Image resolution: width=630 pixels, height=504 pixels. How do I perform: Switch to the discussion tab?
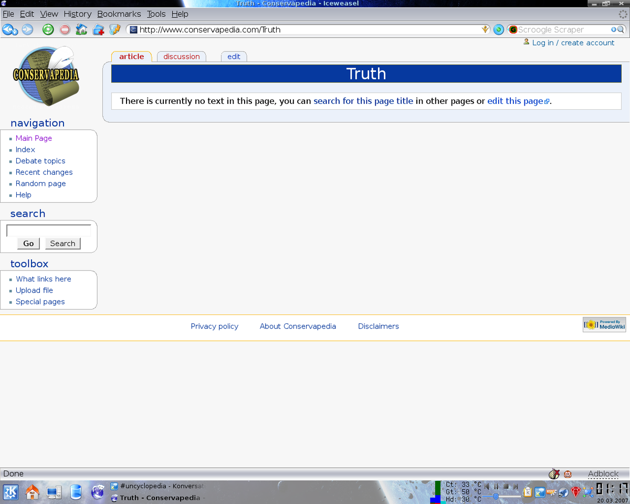point(181,57)
